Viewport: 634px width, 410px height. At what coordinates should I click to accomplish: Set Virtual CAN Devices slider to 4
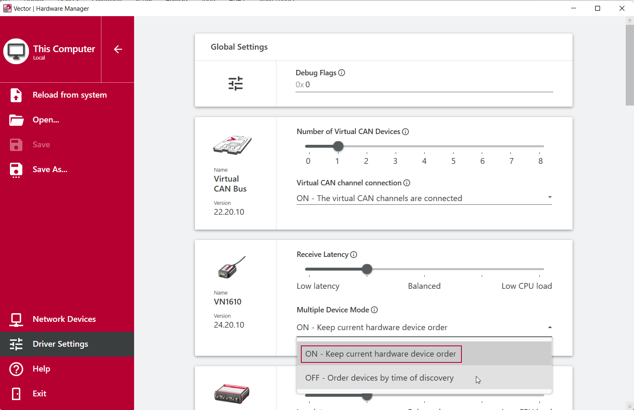(x=425, y=146)
